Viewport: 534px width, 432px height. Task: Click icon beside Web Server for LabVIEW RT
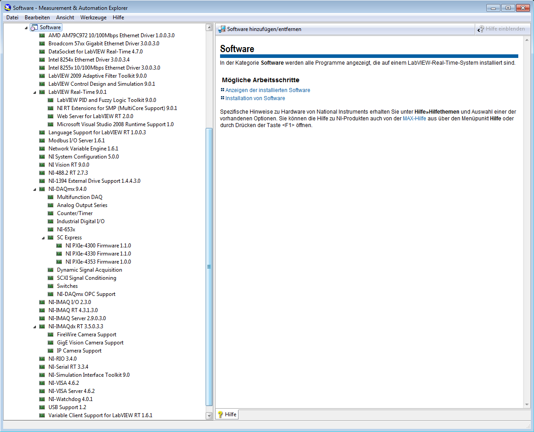coord(50,116)
